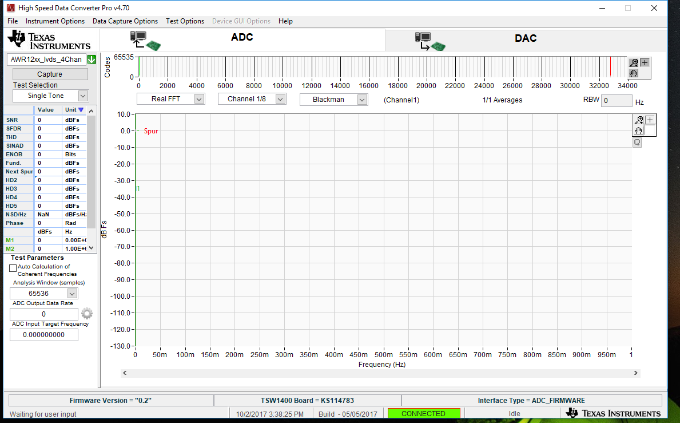Click the SNR row label
Image resolution: width=680 pixels, height=423 pixels.
tap(12, 120)
